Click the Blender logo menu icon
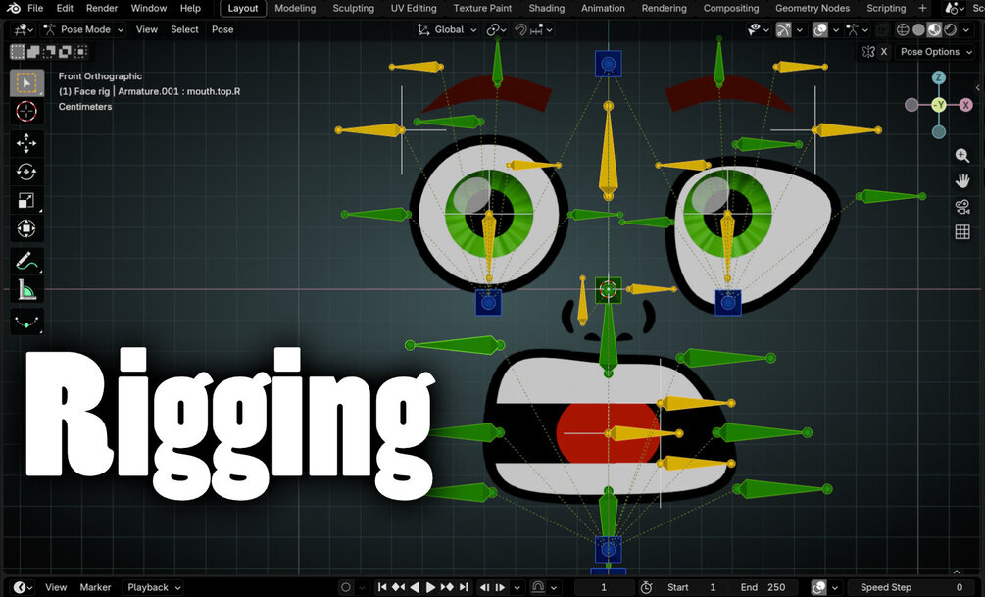This screenshot has width=985, height=597. coord(14,8)
